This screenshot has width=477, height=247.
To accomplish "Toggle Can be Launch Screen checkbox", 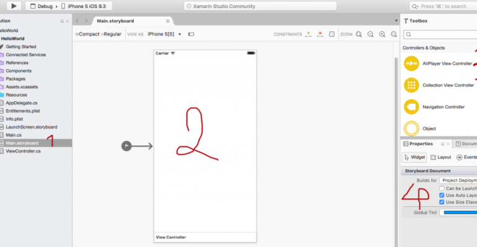I will [442, 188].
